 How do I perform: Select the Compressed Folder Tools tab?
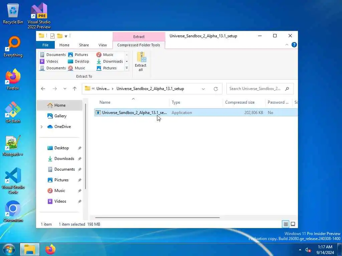(x=139, y=45)
